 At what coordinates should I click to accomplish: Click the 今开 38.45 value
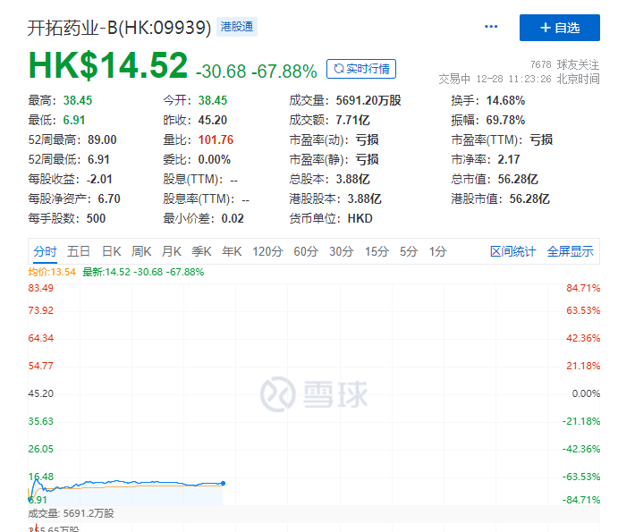(213, 100)
